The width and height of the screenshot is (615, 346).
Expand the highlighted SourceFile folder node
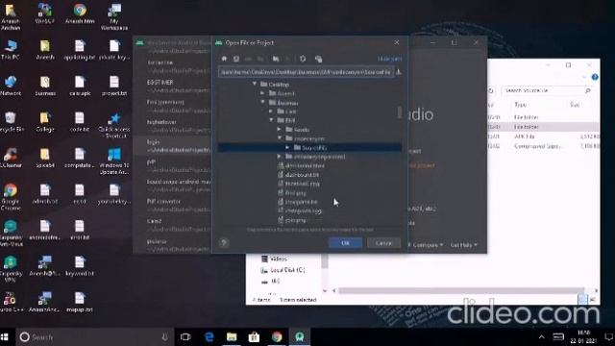point(287,147)
